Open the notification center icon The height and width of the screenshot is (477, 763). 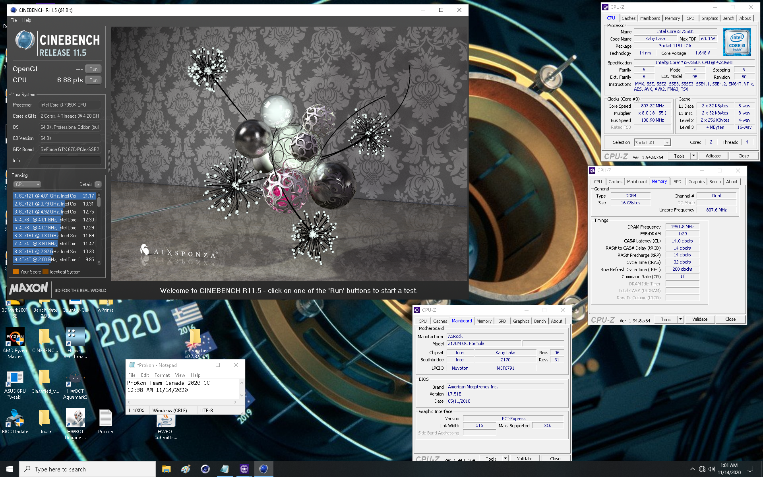click(x=750, y=469)
